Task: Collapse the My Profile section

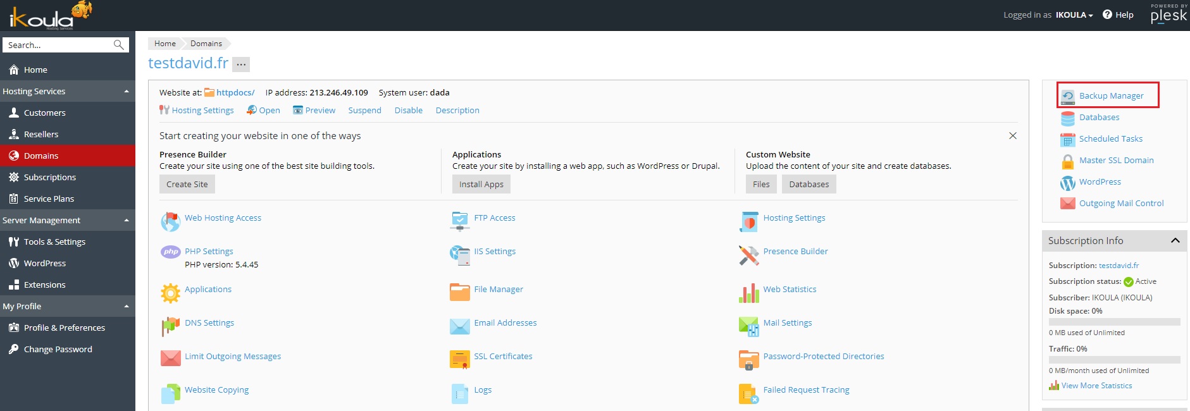Action: [x=127, y=306]
